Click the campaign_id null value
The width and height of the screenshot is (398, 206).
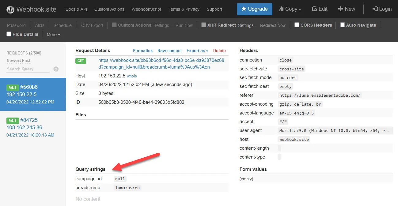point(120,179)
